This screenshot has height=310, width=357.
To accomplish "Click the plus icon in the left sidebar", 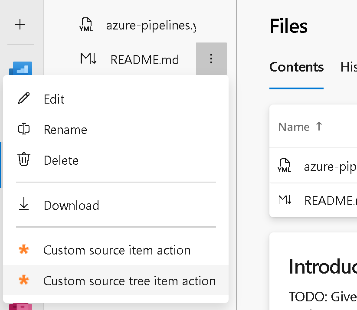I will pyautogui.click(x=20, y=24).
